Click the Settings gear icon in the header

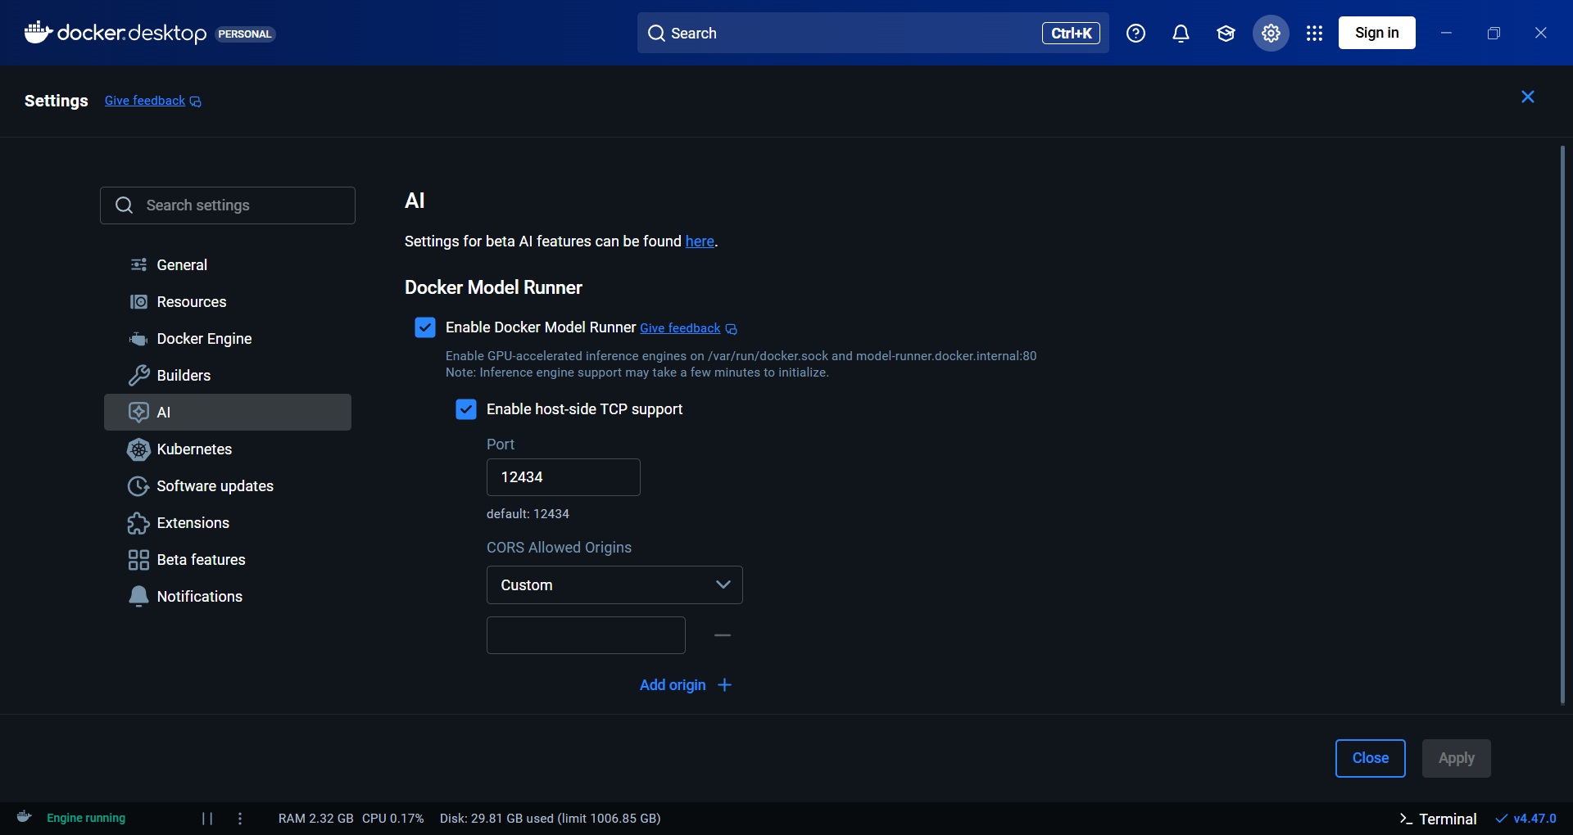(x=1271, y=34)
